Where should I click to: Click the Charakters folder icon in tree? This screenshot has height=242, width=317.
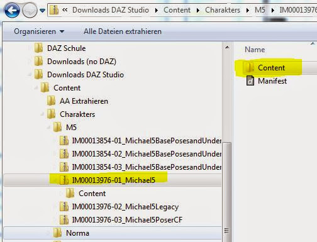(x=51, y=114)
